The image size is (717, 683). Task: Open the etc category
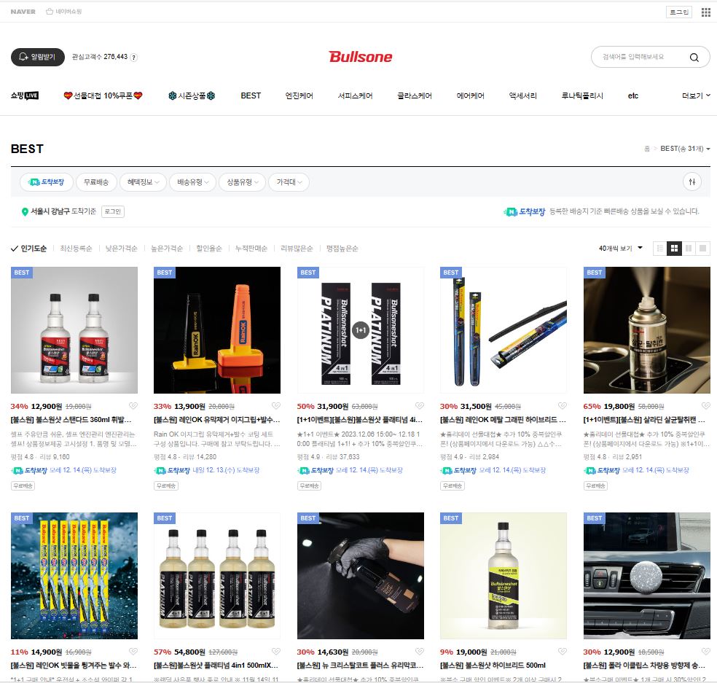633,95
